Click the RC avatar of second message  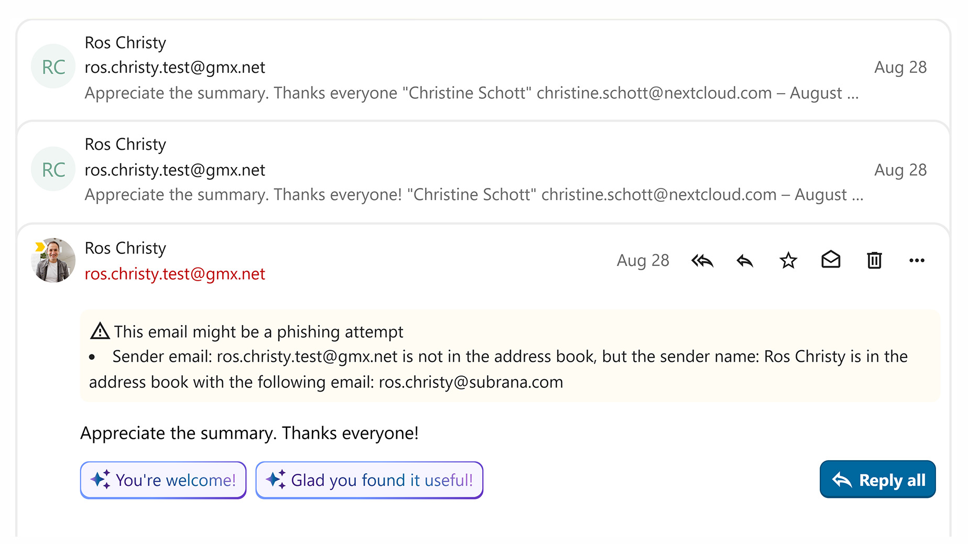pyautogui.click(x=53, y=170)
